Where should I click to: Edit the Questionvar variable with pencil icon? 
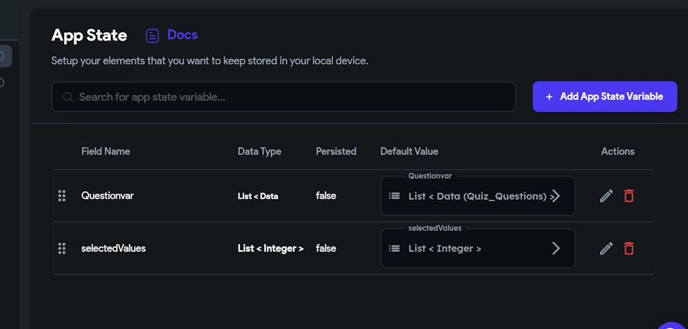[606, 196]
